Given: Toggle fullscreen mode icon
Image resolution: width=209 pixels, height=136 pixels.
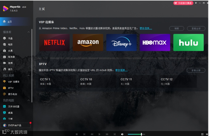Looking at the screenshot, I should click(202, 134).
